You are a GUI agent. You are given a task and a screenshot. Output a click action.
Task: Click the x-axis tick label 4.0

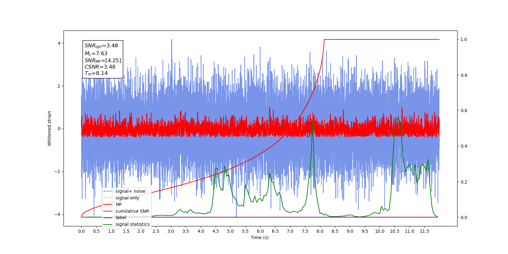coord(201,231)
